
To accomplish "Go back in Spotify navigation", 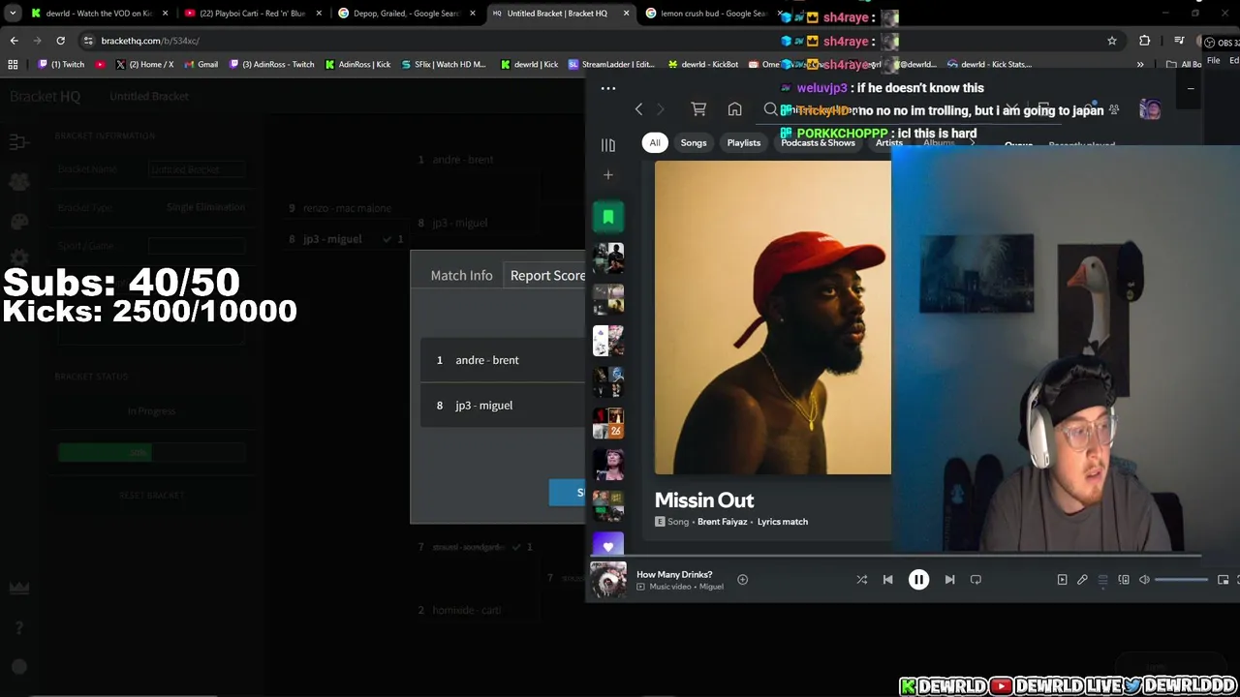I will (638, 109).
